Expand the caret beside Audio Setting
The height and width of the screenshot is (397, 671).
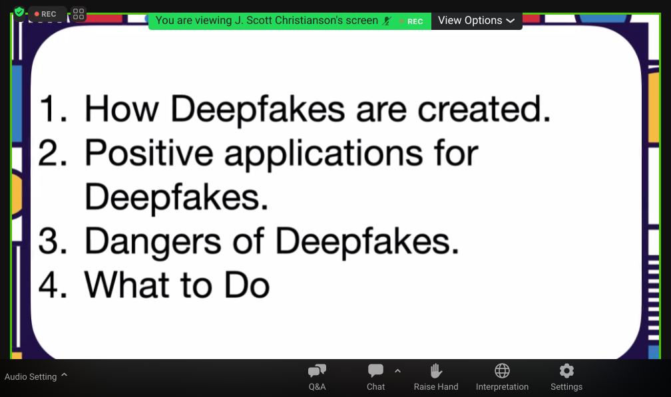tap(65, 376)
